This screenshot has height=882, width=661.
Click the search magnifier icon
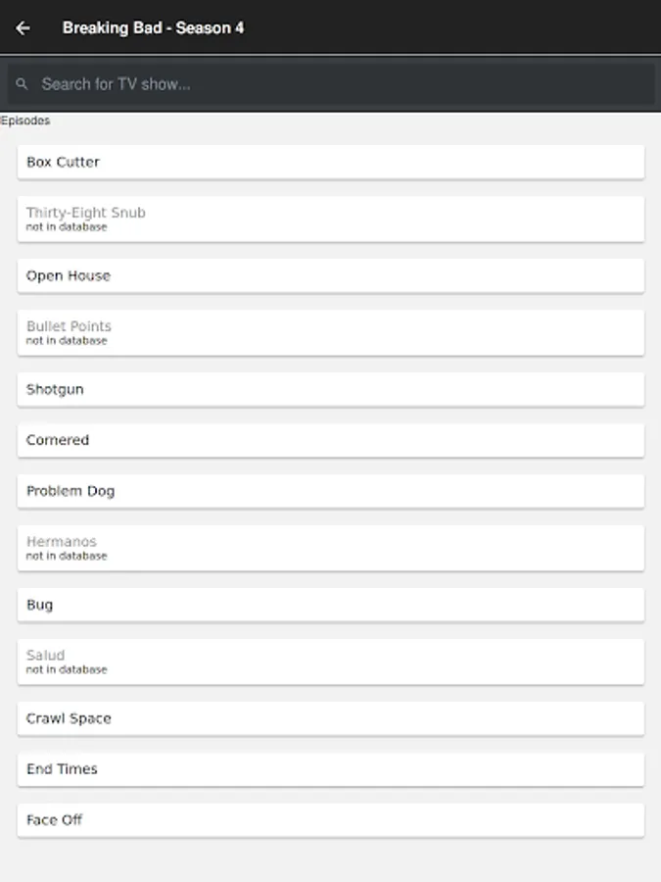[x=23, y=84]
